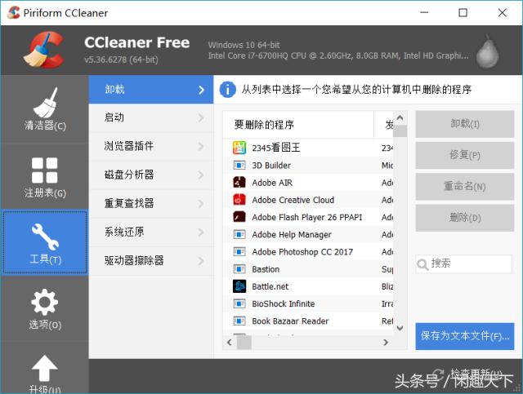Click the CCleaner logo in header

[43, 50]
